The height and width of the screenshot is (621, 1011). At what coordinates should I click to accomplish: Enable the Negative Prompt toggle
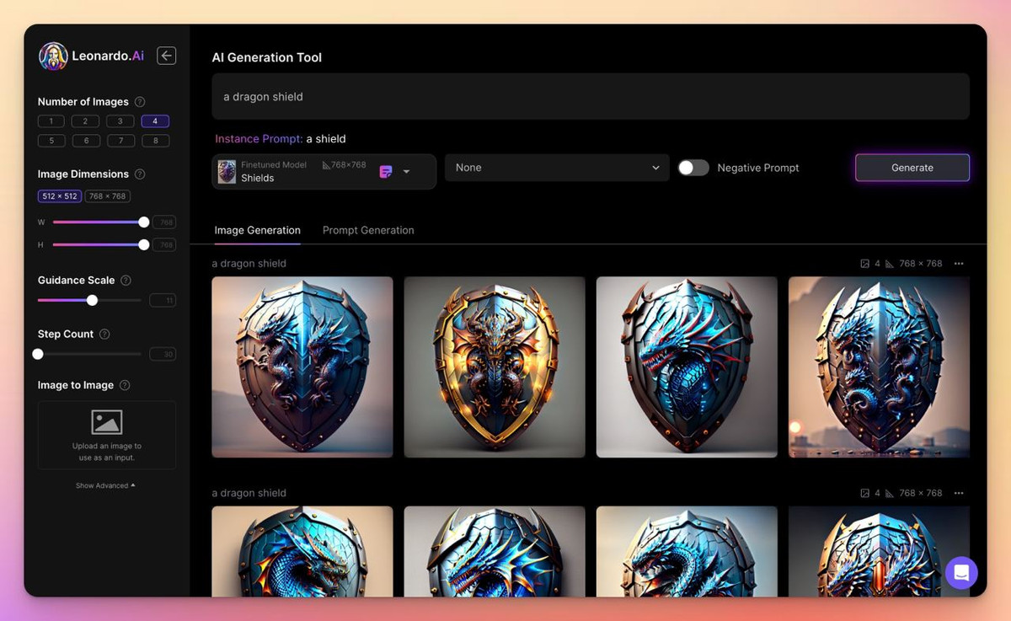click(x=693, y=168)
